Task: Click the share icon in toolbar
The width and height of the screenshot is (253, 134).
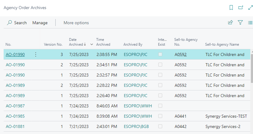Action: (231, 22)
